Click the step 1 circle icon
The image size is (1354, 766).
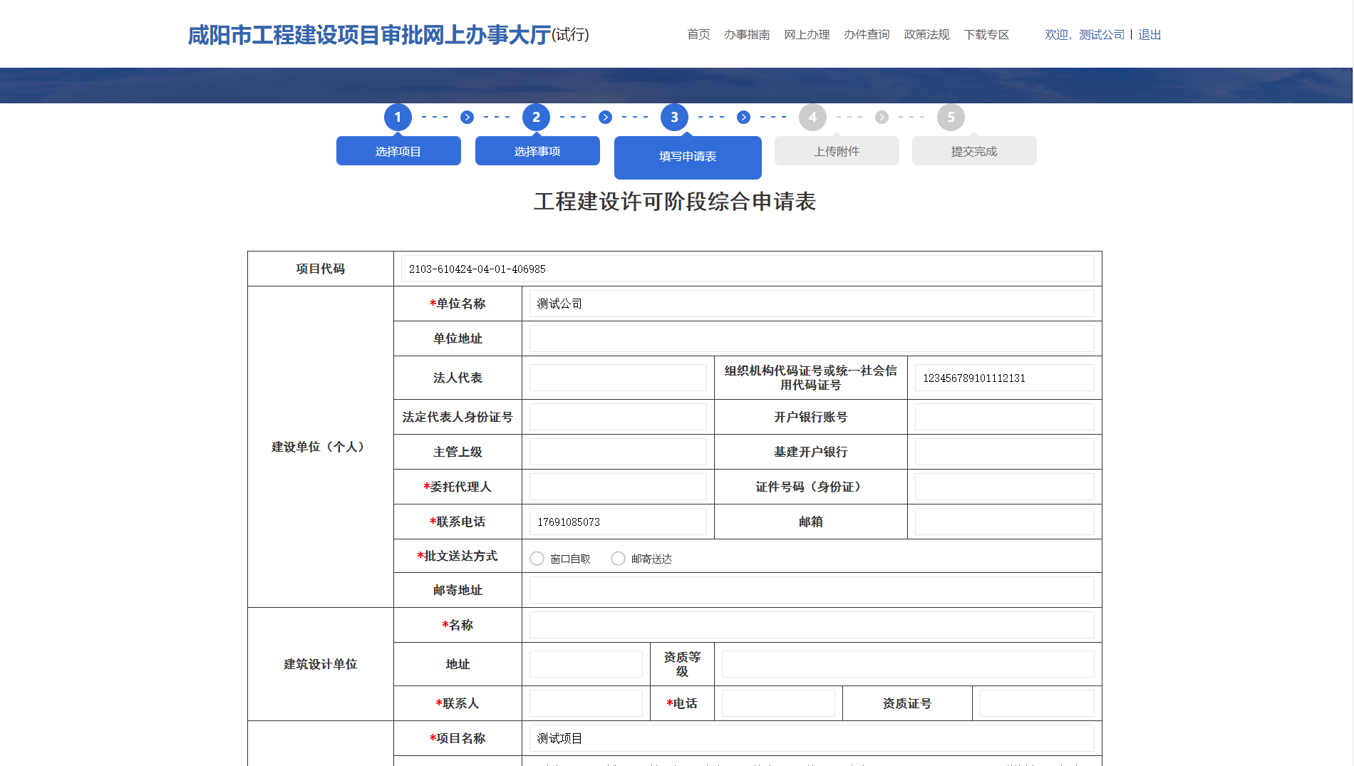click(398, 118)
